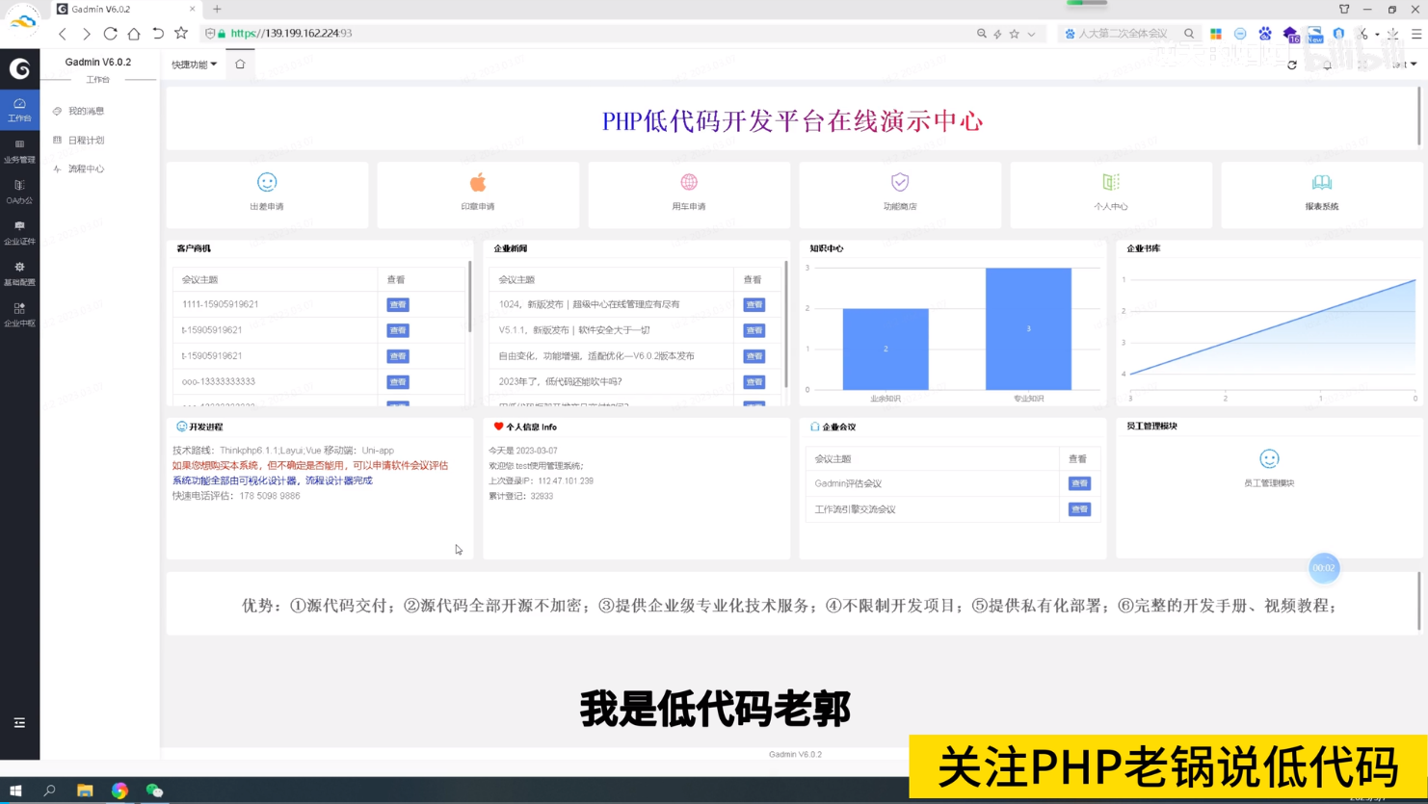Open the colorful grid extension icon
This screenshot has height=804, width=1428.
tap(1216, 34)
